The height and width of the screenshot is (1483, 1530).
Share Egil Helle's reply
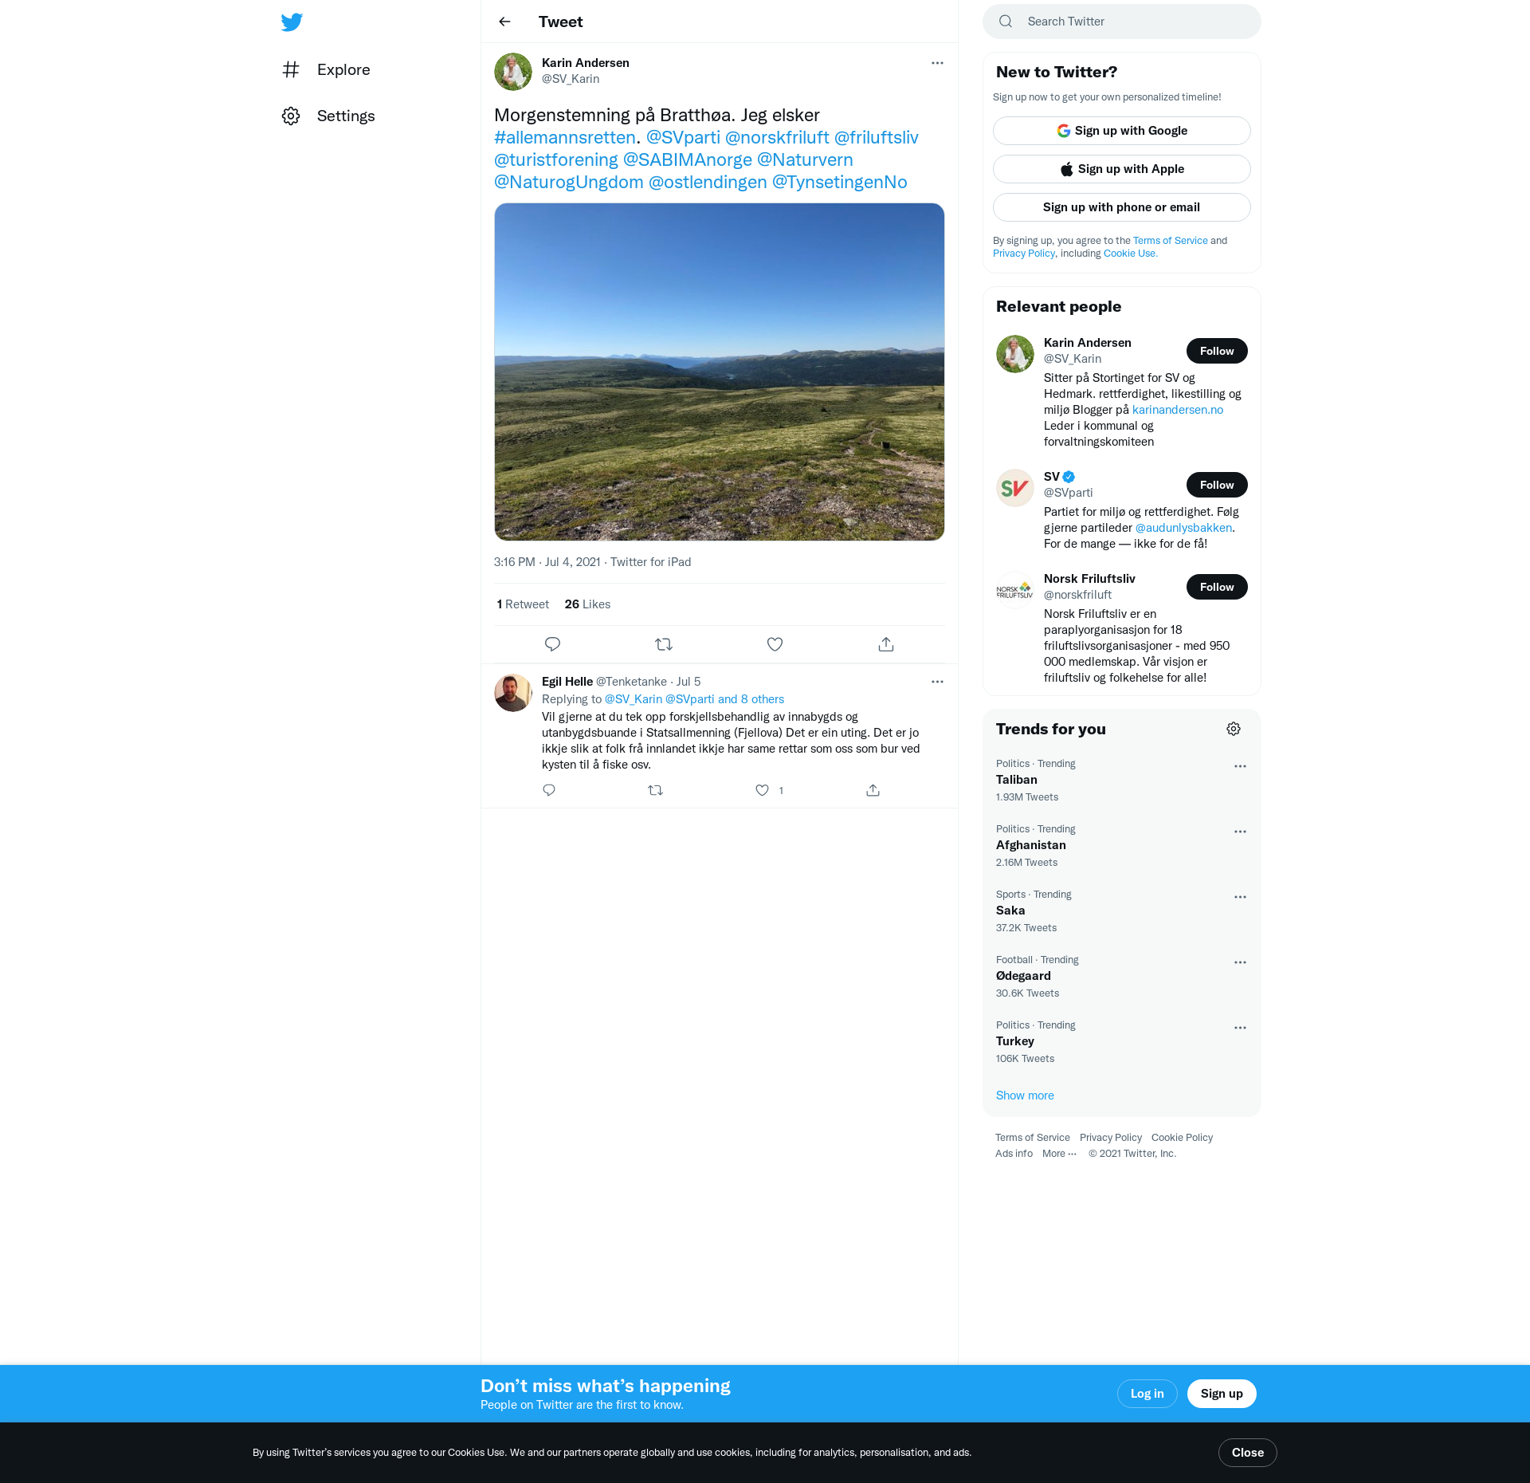pyautogui.click(x=873, y=790)
